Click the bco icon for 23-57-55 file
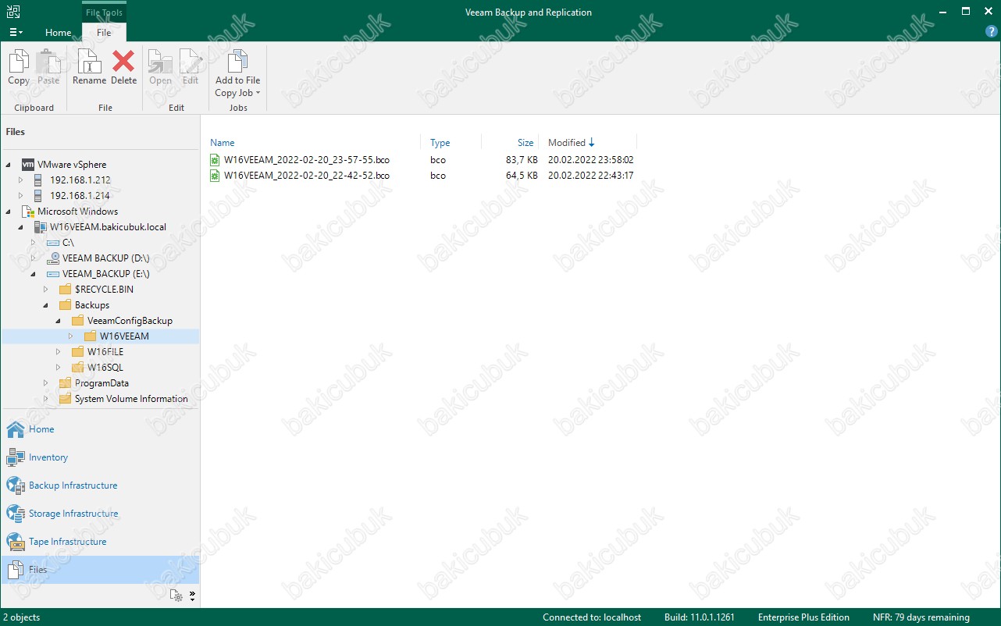1001x626 pixels. pyautogui.click(x=216, y=160)
